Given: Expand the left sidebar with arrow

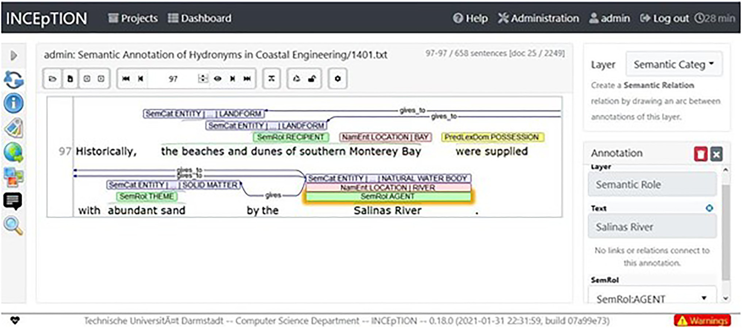Looking at the screenshot, I should [14, 56].
